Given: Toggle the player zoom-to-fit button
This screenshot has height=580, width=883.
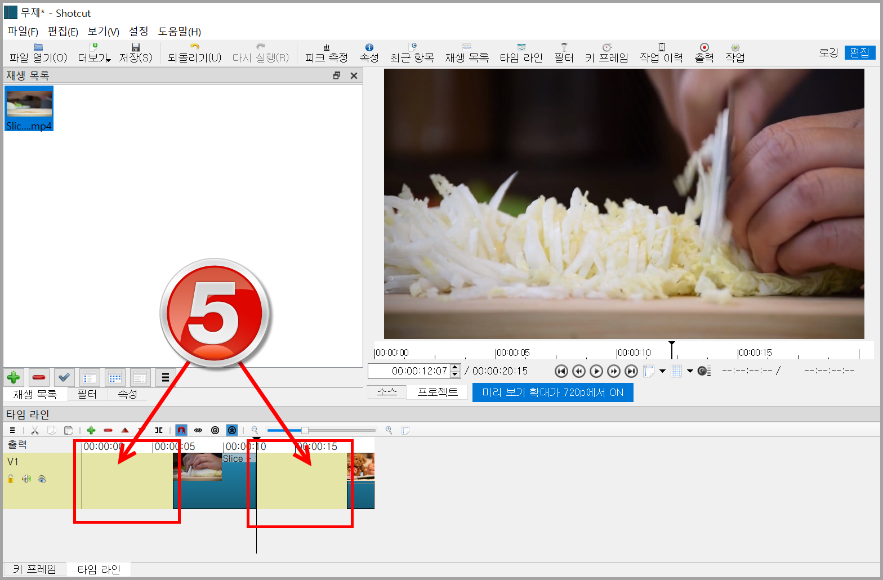Looking at the screenshot, I should click(649, 371).
